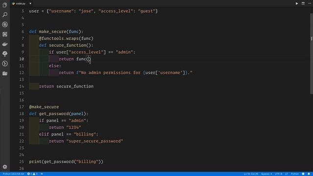Open the Extensions view in activity bar
313x176 pixels.
pyautogui.click(x=5, y=34)
